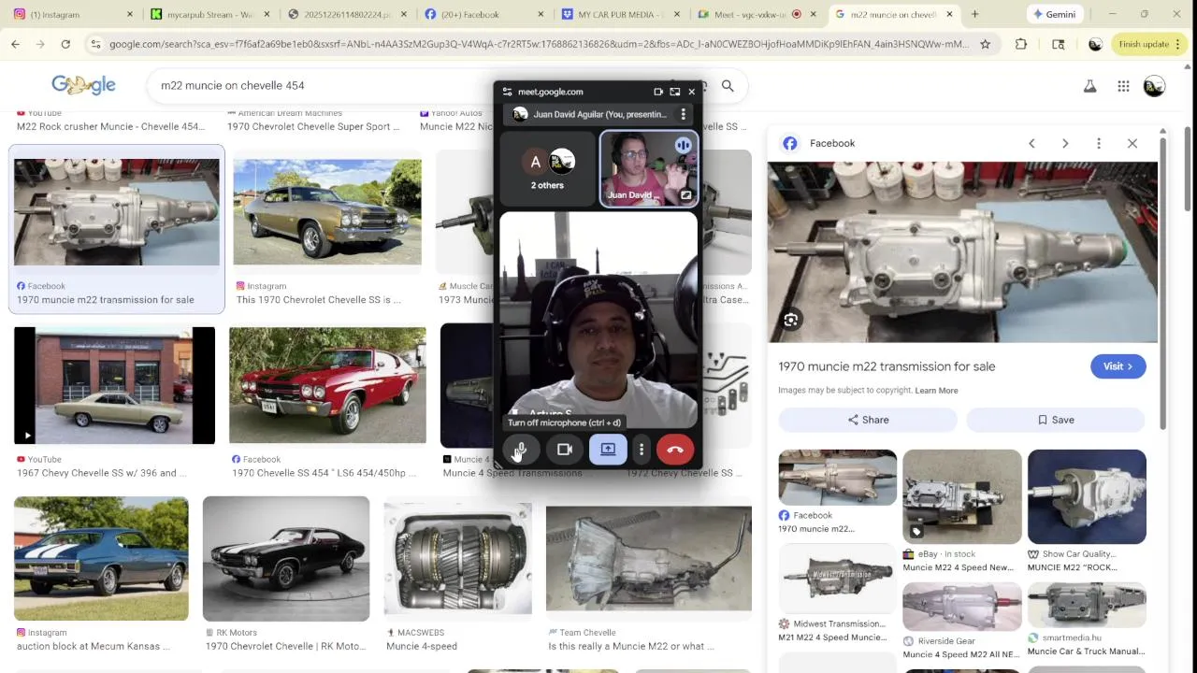
Task: Open Facebook Muncie transmission result thumbnail
Action: 117,212
